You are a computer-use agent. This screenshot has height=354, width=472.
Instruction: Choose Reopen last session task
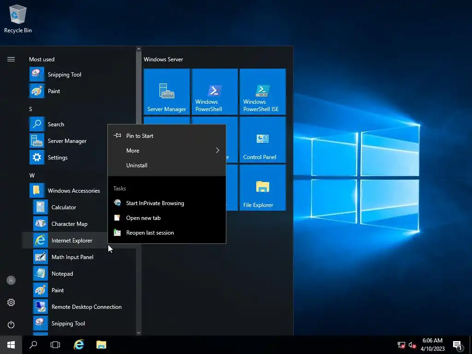tap(167, 233)
